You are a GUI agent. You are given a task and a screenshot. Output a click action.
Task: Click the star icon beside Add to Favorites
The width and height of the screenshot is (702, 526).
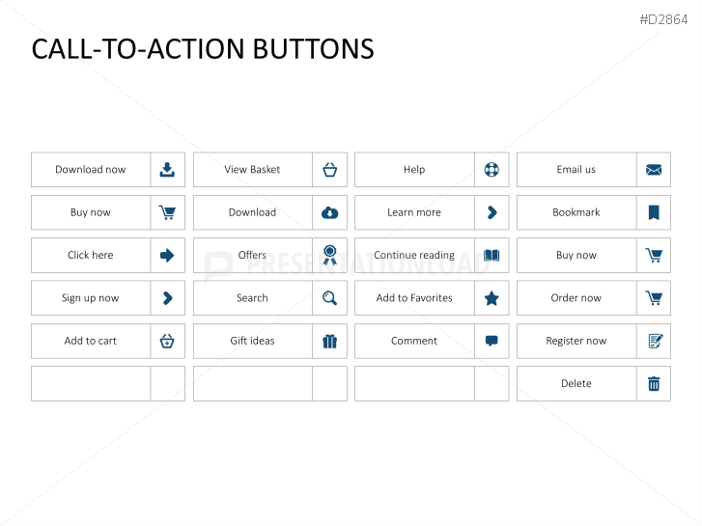coord(491,298)
